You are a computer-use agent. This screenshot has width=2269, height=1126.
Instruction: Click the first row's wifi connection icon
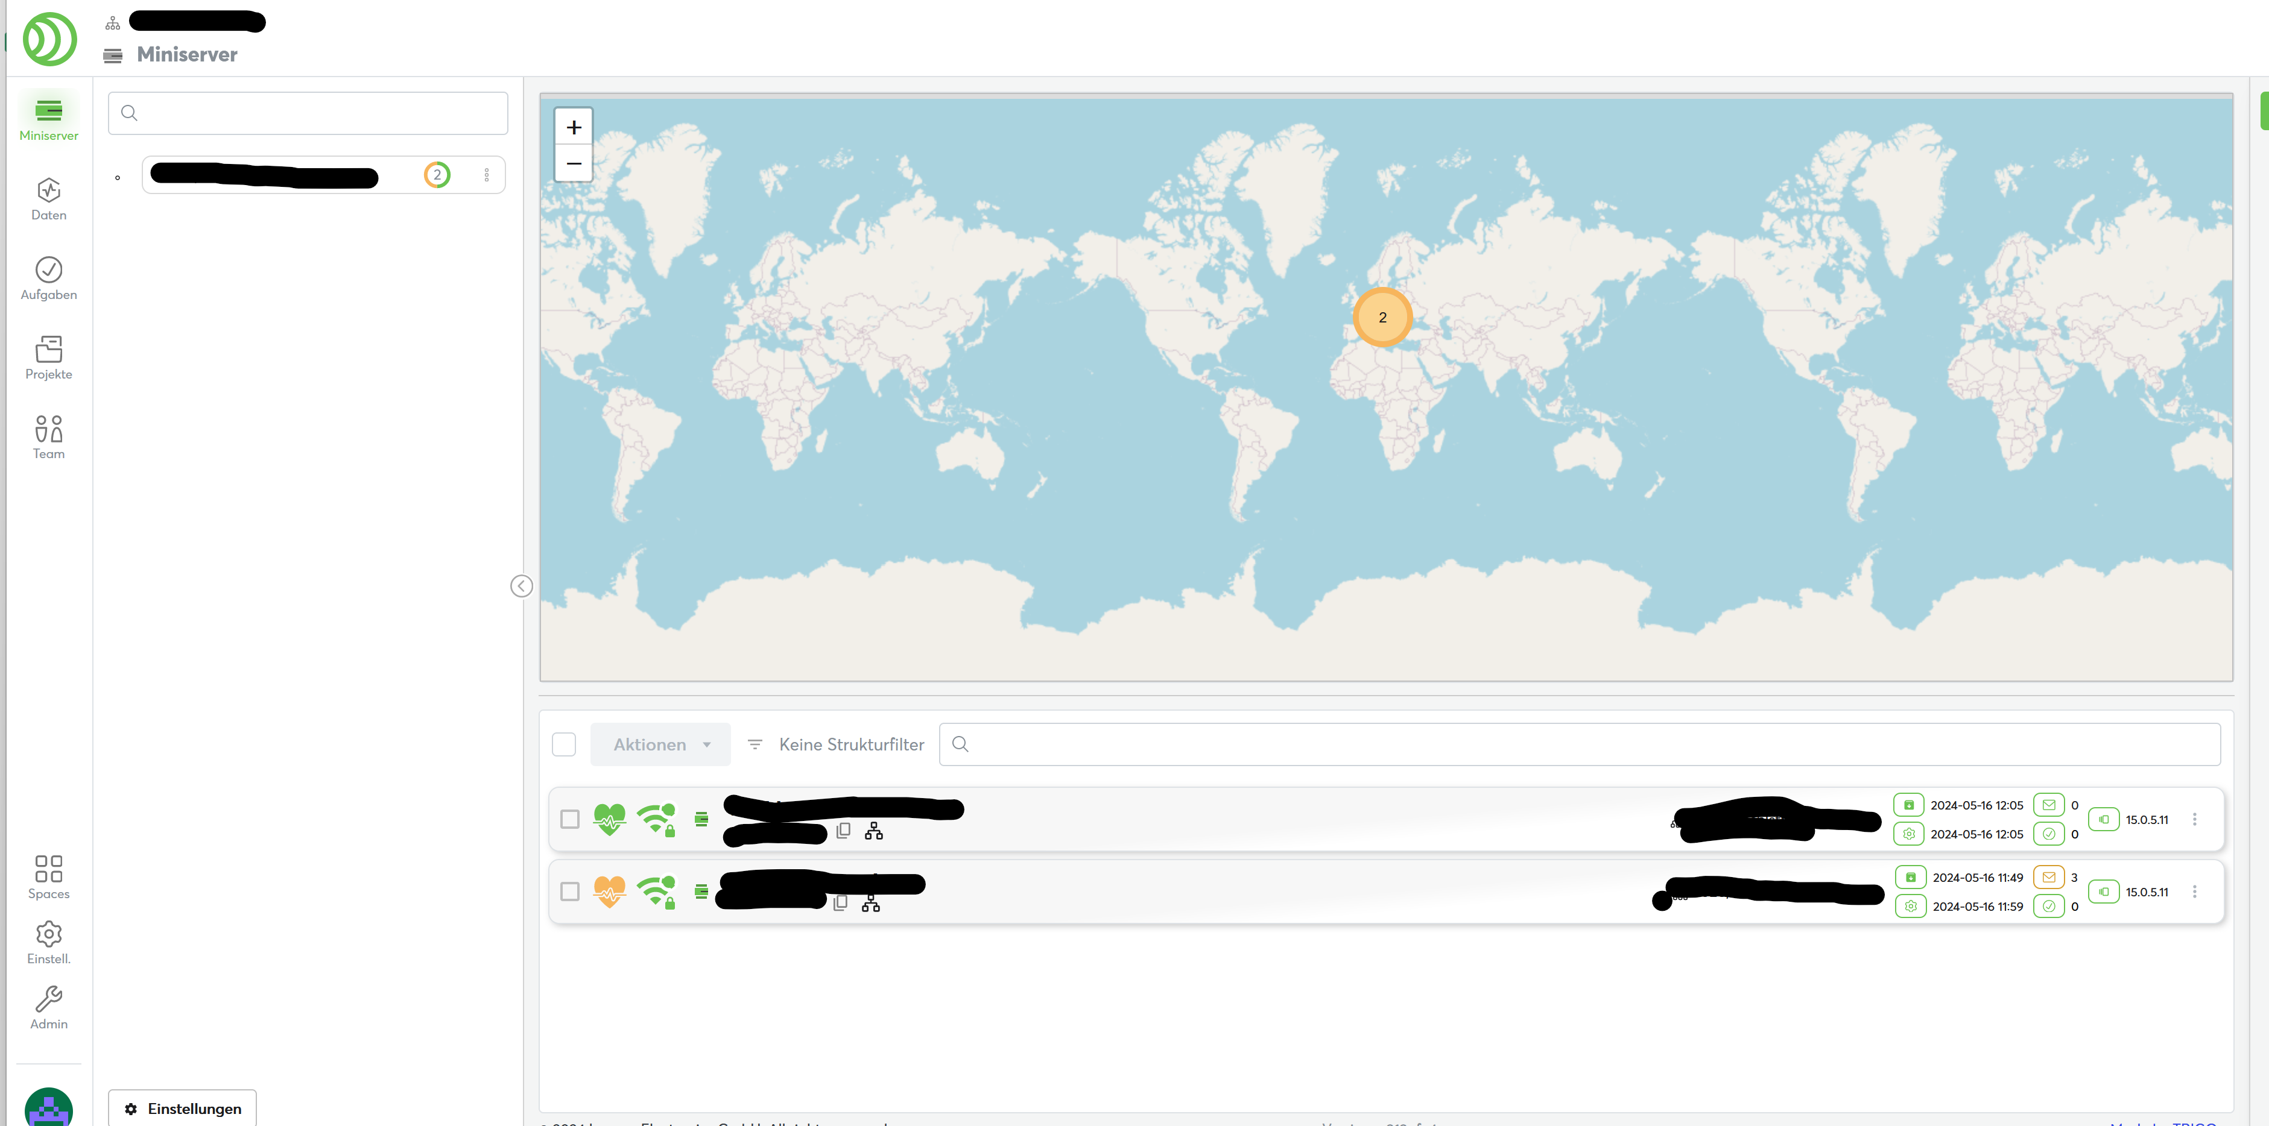click(x=656, y=819)
